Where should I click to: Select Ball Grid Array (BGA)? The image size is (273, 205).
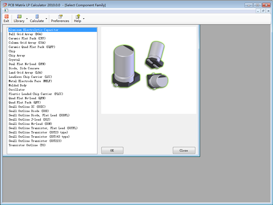pyautogui.click(x=52, y=34)
